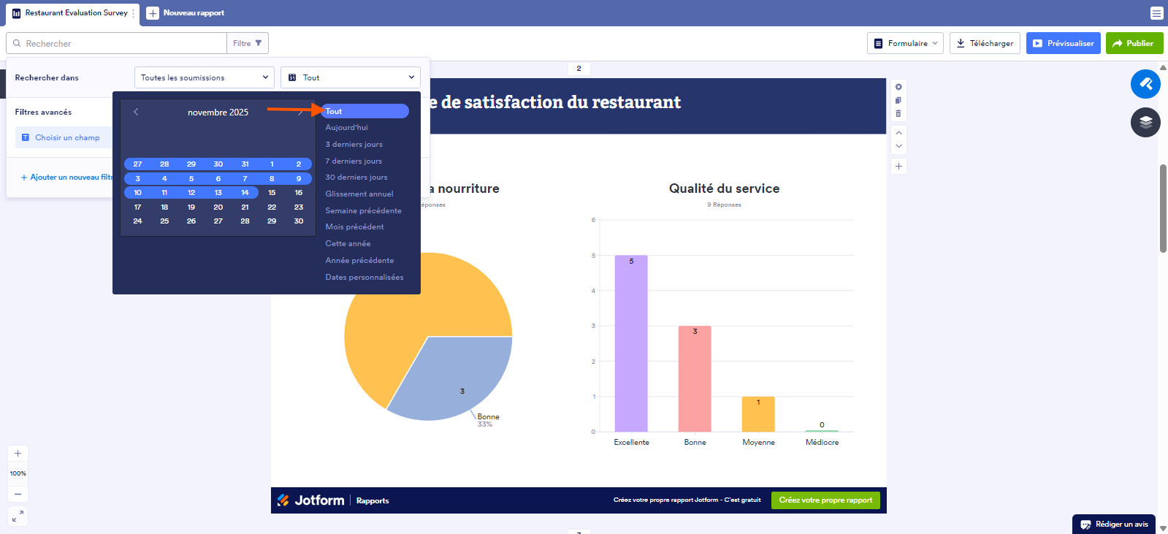Toggle fullscreen with the expand arrows icon
1168x534 pixels.
pyautogui.click(x=18, y=516)
